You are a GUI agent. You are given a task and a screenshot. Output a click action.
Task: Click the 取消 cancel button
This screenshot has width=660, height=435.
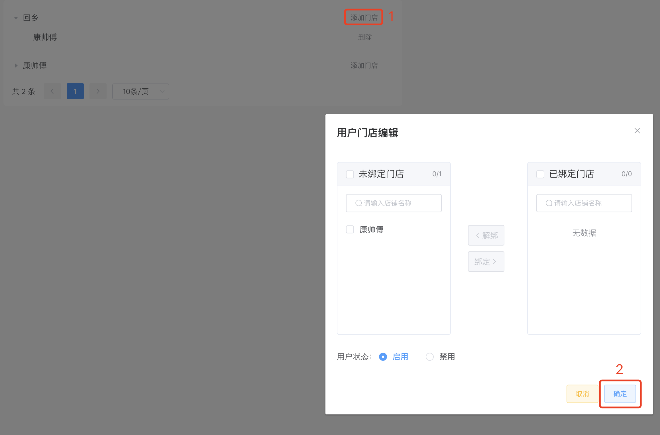pyautogui.click(x=582, y=394)
